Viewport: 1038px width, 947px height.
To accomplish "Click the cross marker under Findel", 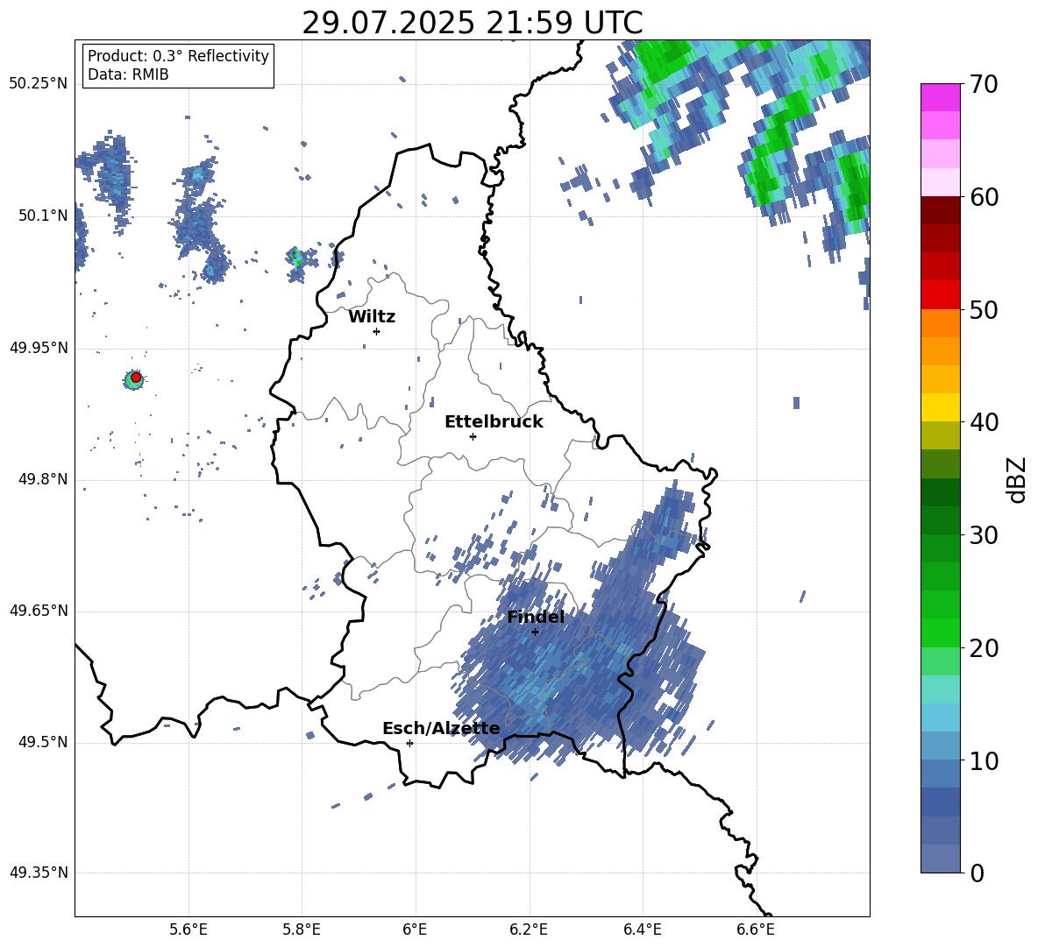I will tap(535, 633).
